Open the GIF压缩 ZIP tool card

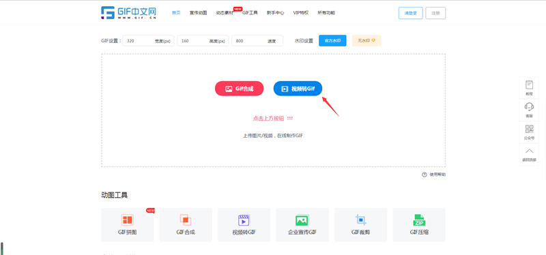[419, 225]
